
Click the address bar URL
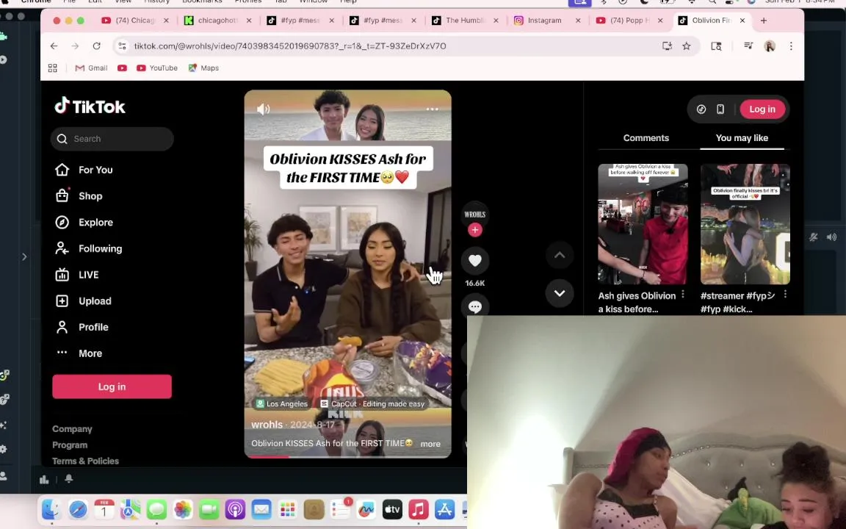(290, 46)
